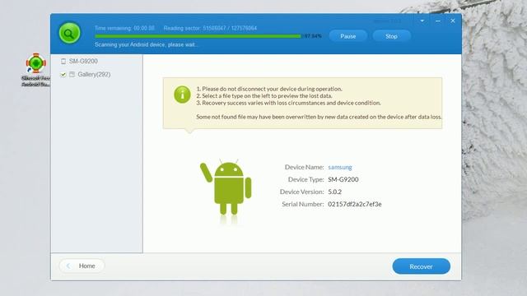
Task: Click the Reading sector counter text
Action: 210,28
